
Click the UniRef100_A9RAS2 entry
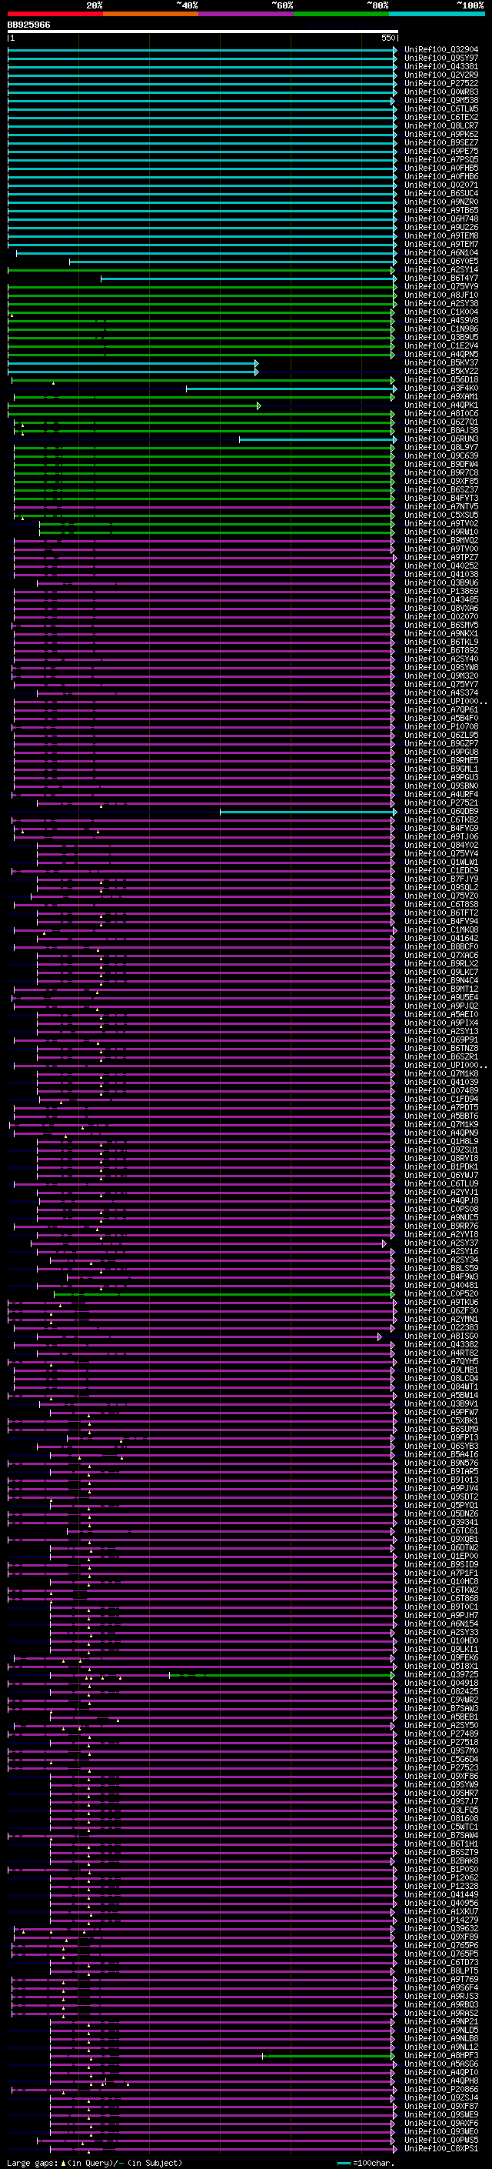(440, 2014)
